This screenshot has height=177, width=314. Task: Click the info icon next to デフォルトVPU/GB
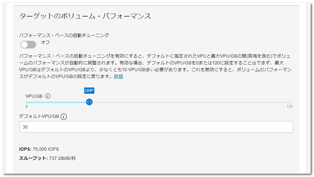pyautogui.click(x=64, y=117)
